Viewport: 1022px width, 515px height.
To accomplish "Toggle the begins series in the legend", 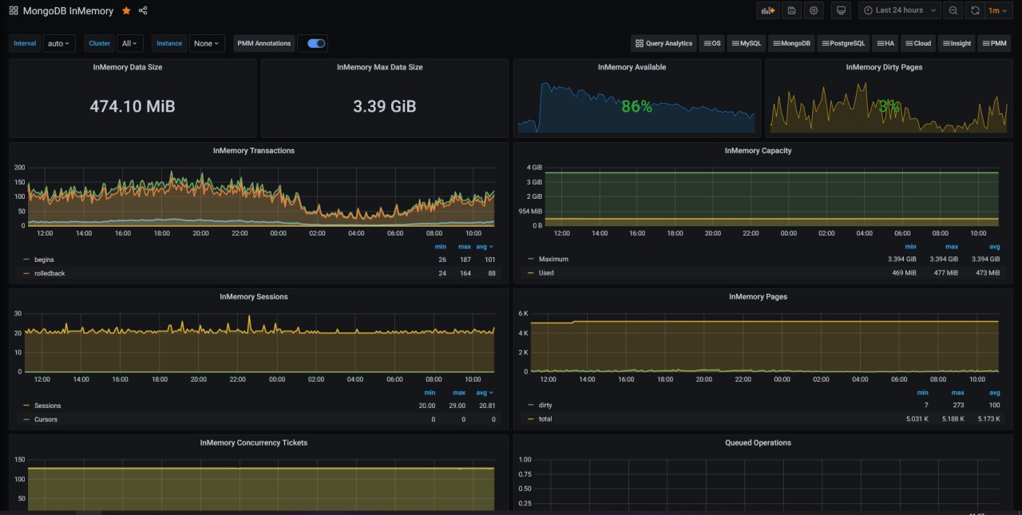I will click(x=44, y=259).
